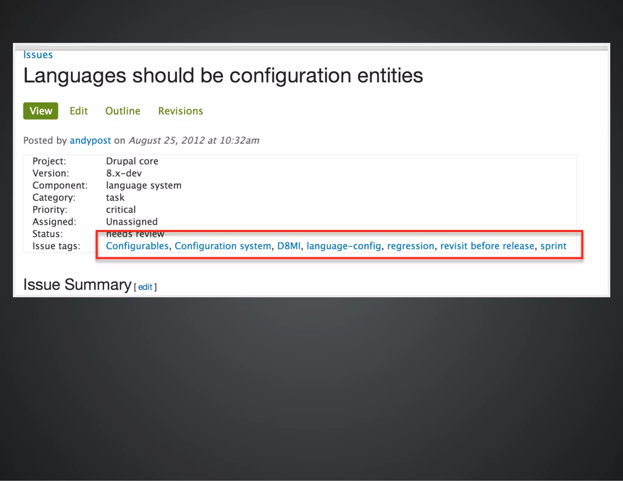Click the Drupal core project value
This screenshot has height=481, width=623.
point(132,161)
